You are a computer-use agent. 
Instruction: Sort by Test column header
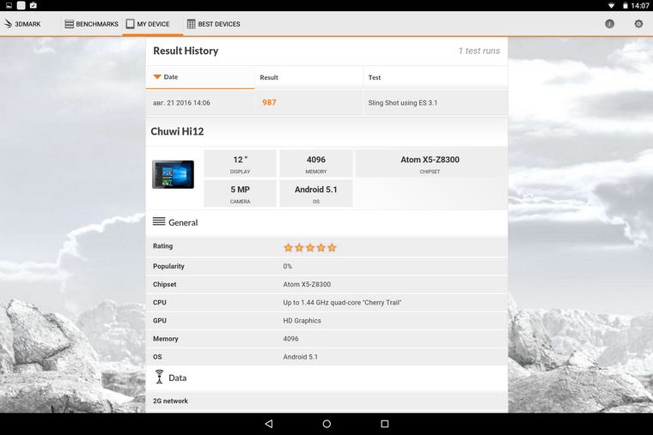pyautogui.click(x=436, y=77)
